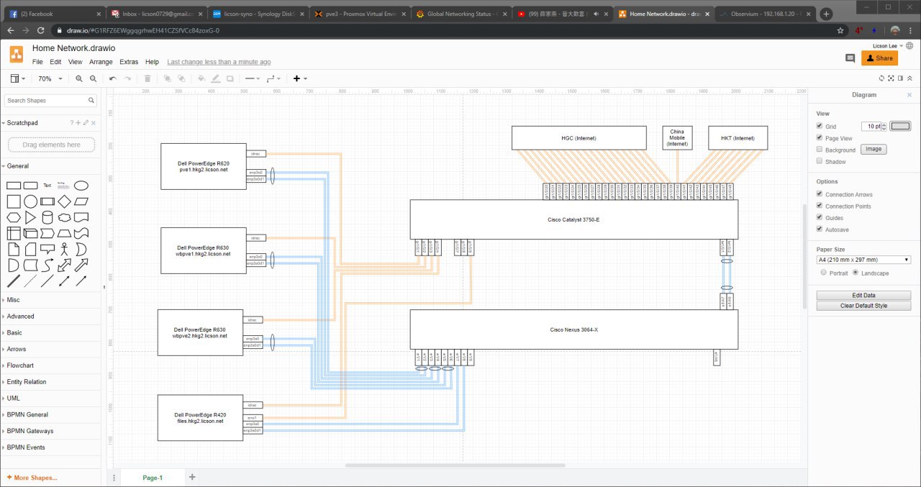Open the Help menu
Viewport: 921px width, 487px height.
coord(152,62)
